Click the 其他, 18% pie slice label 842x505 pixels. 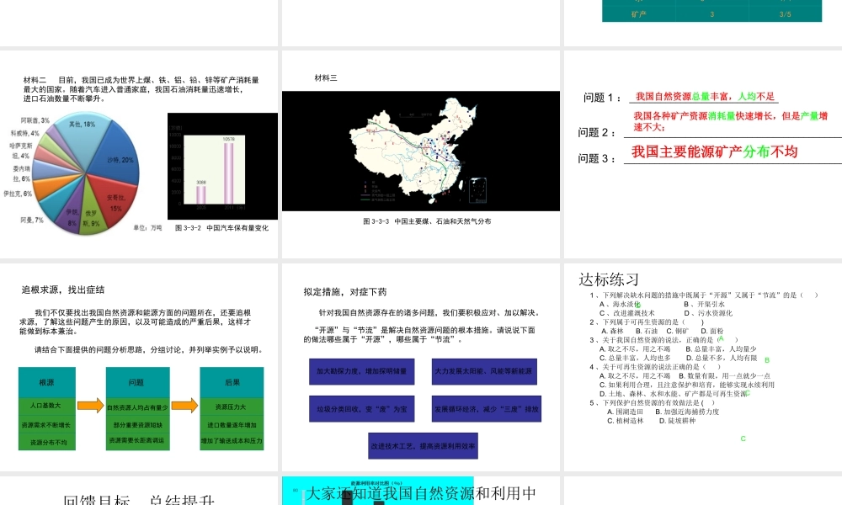[x=83, y=124]
